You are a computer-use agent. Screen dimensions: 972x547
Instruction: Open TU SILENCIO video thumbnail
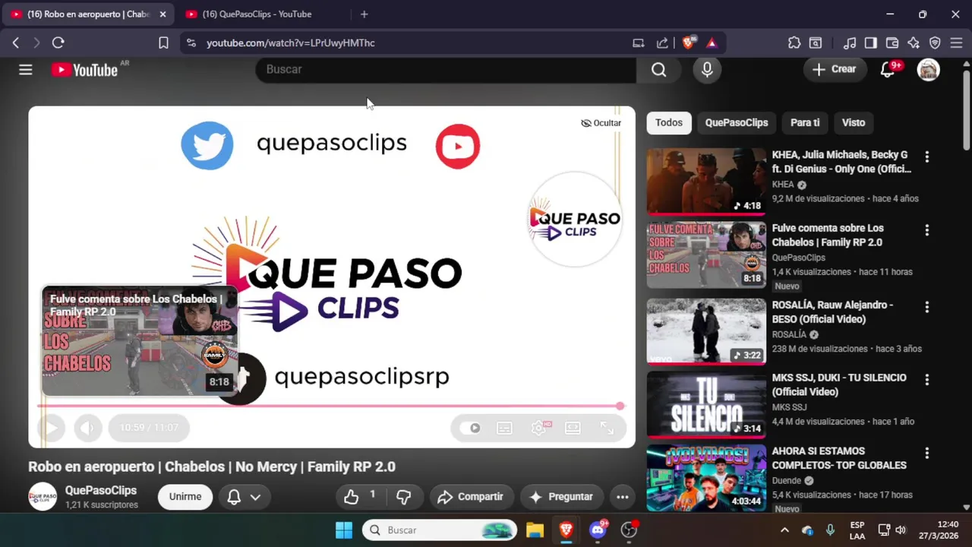click(706, 405)
